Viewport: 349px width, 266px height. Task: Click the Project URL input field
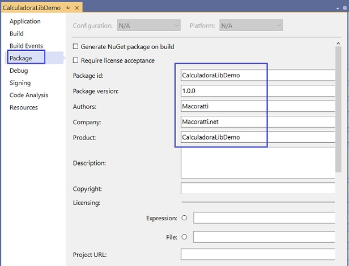point(258,254)
